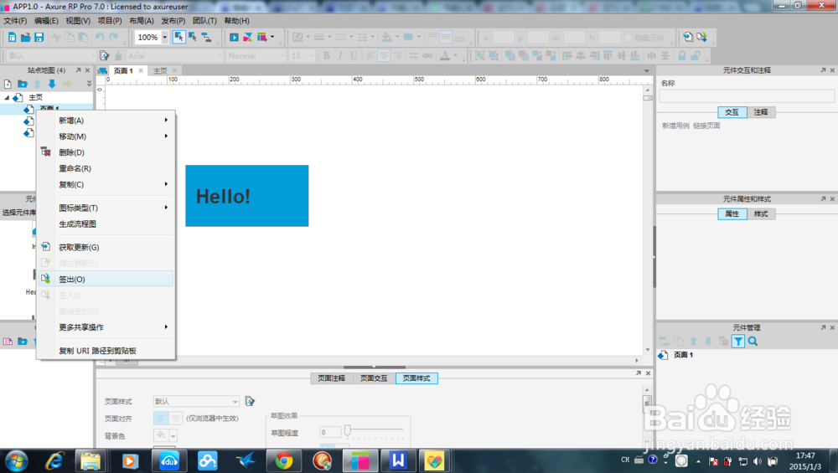Click the volume speaker tray icon
This screenshot has width=838, height=473.
758,461
